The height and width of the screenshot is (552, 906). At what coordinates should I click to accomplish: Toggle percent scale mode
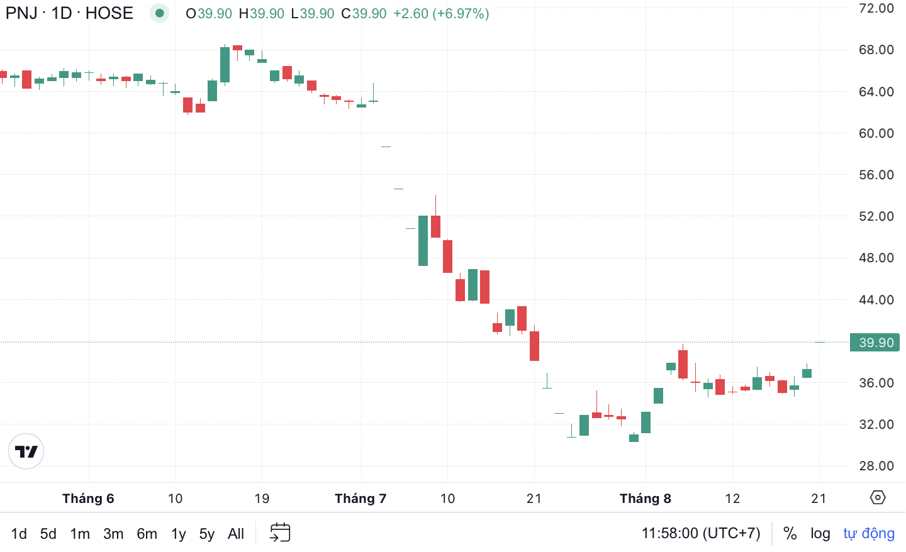pos(790,533)
